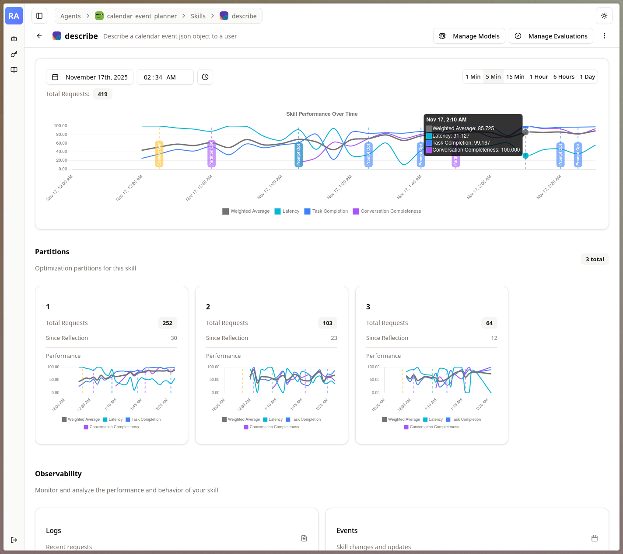Screen dimensions: 623x554
Task: Click Weighted Average gray legend swatch
Action: pos(226,211)
